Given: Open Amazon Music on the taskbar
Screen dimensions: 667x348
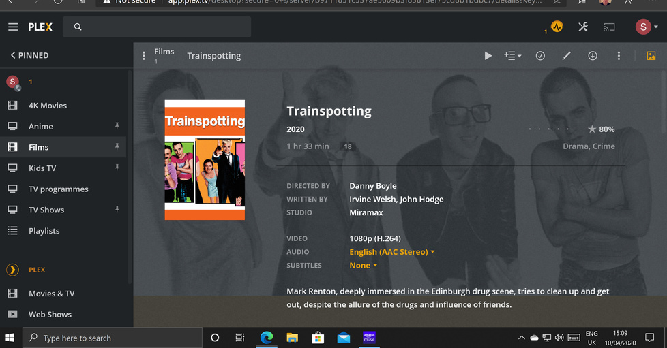Looking at the screenshot, I should [369, 338].
